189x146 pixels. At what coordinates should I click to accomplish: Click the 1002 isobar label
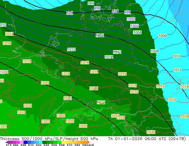(135, 26)
